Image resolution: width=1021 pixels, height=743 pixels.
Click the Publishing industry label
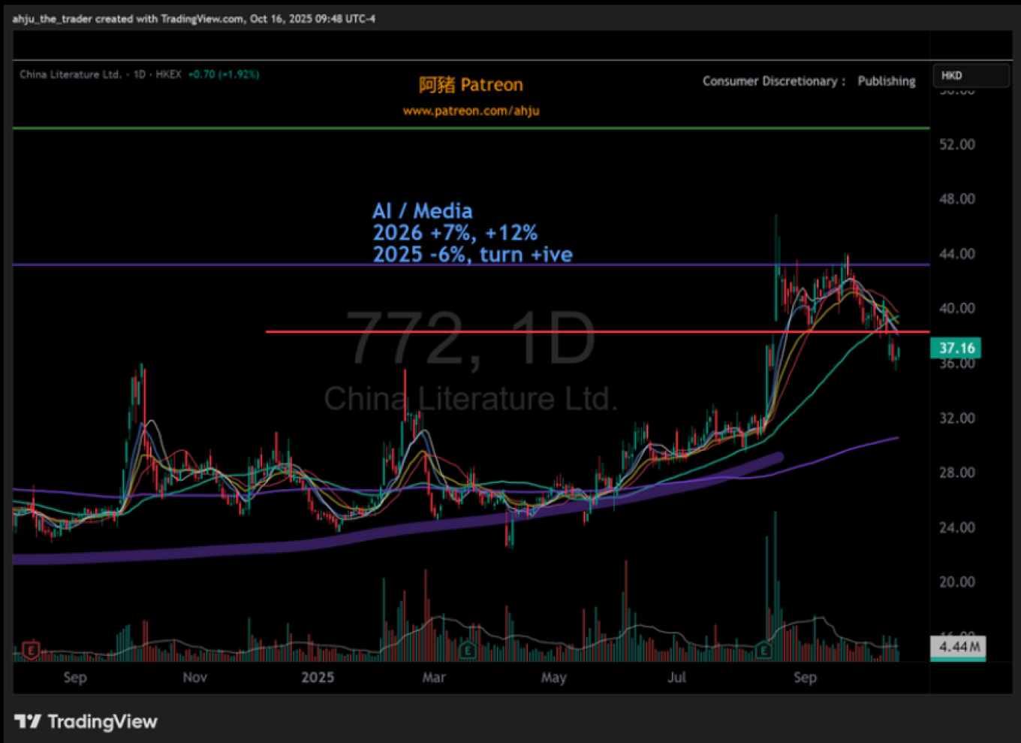(x=887, y=81)
